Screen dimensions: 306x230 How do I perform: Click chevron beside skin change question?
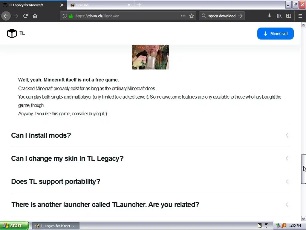pos(287,158)
